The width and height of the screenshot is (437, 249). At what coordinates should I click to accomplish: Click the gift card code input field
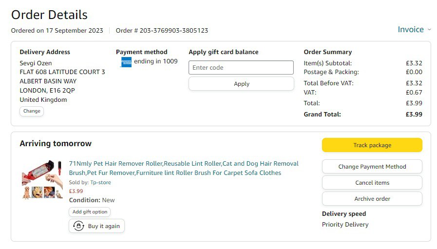[x=241, y=68]
